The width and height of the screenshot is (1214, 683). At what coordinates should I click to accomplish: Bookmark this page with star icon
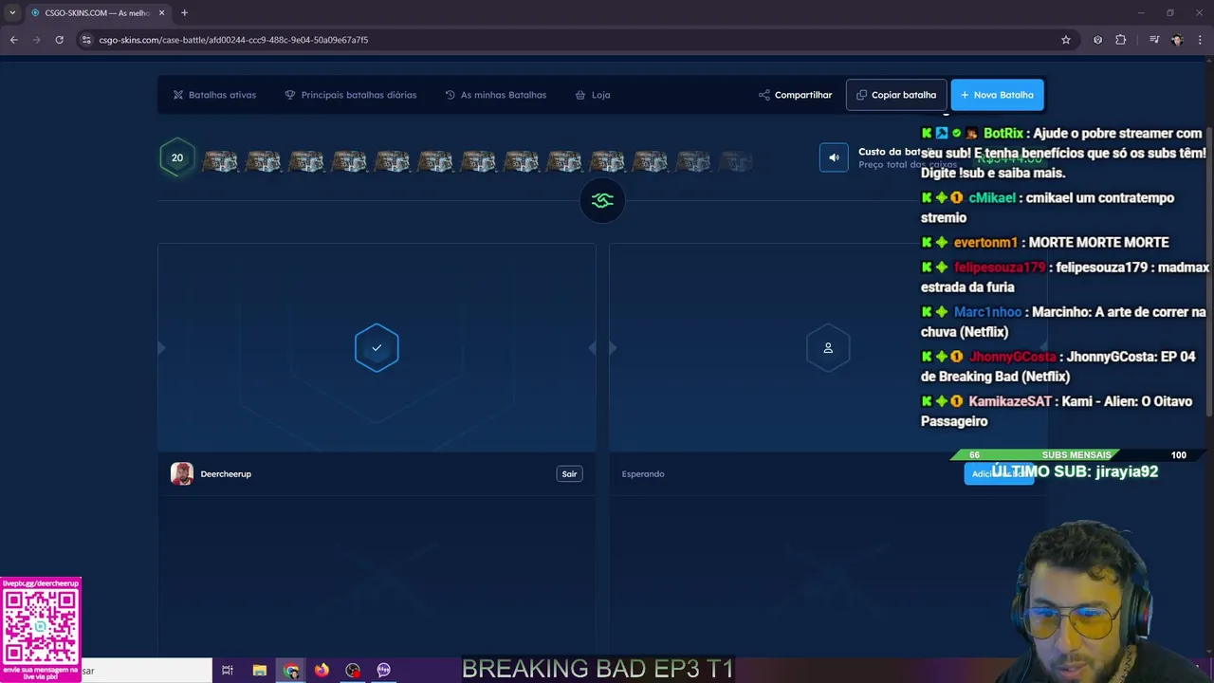pyautogui.click(x=1066, y=40)
